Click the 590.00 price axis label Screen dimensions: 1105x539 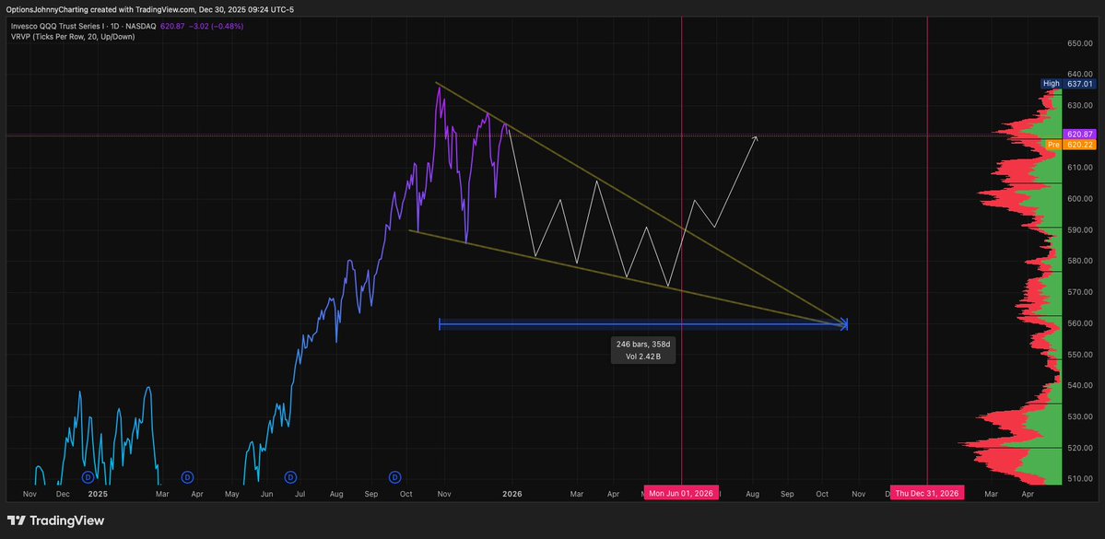(x=1078, y=229)
